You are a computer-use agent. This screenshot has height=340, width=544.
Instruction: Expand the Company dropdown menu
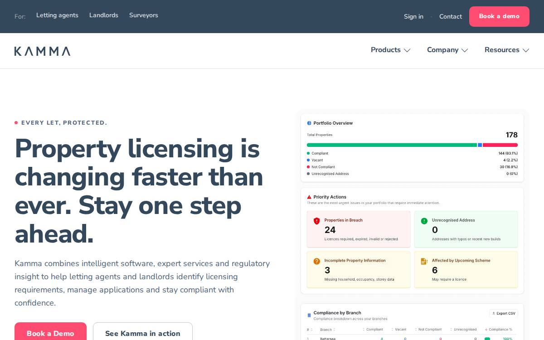(x=447, y=50)
